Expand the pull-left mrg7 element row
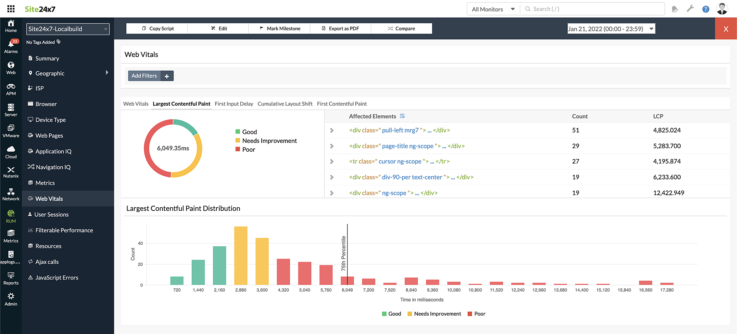737x334 pixels. coord(332,130)
